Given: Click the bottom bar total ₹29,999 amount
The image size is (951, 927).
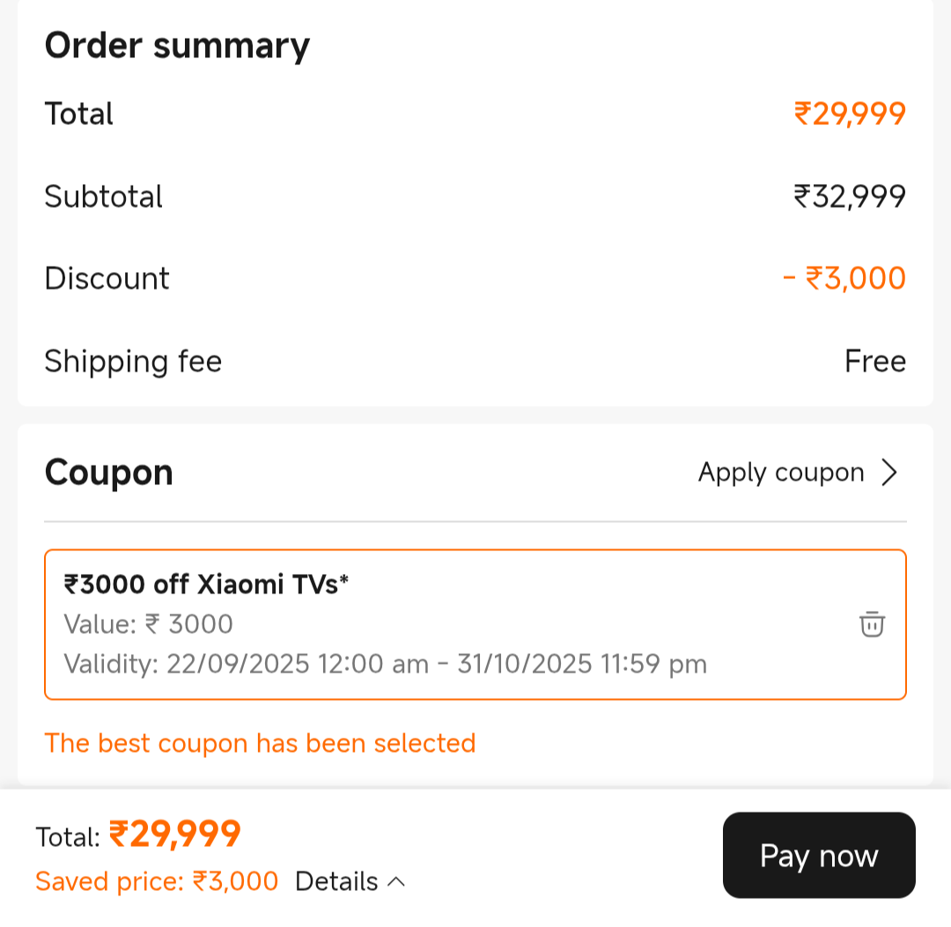Looking at the screenshot, I should pos(174,835).
